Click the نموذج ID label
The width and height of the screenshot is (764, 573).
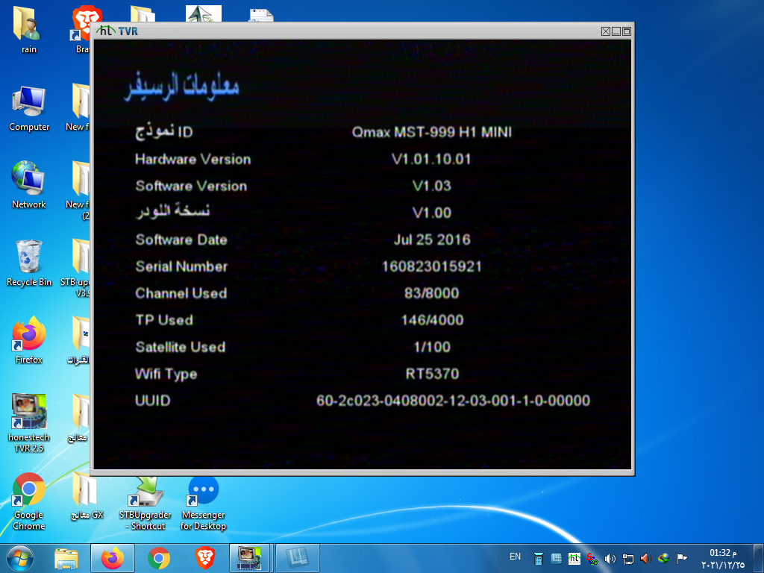point(164,132)
